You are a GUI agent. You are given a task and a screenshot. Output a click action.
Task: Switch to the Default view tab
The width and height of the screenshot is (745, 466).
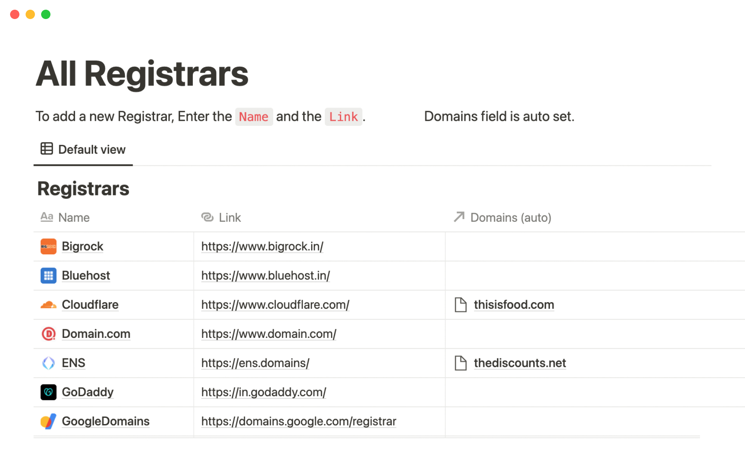(83, 150)
